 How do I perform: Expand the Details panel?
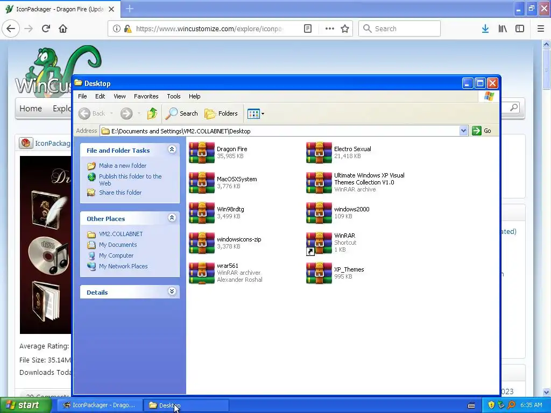172,291
